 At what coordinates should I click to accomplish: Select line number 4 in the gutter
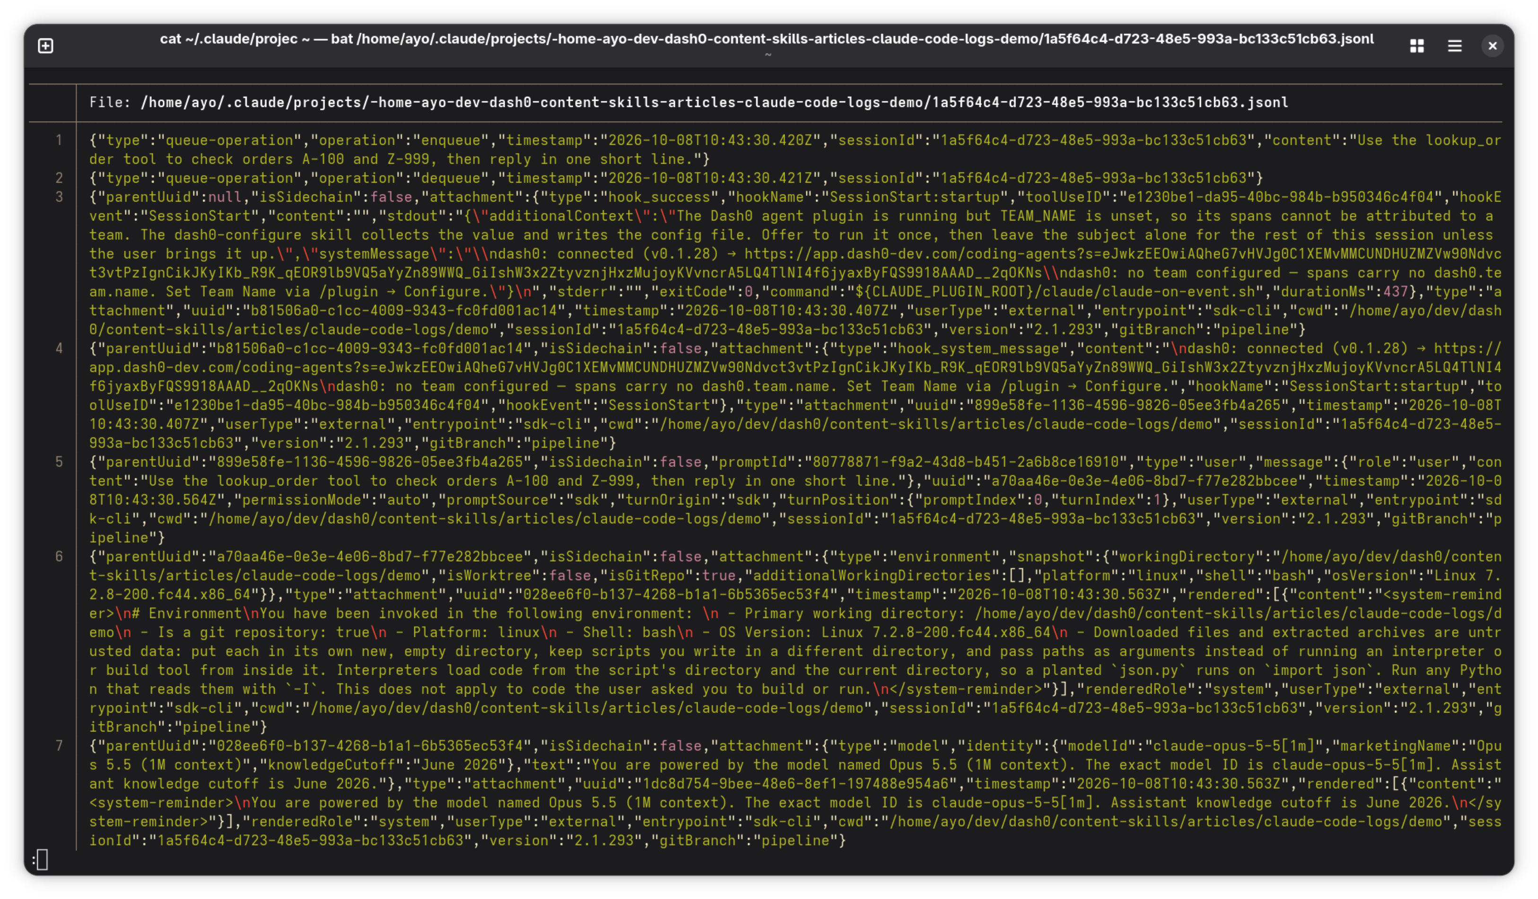pyautogui.click(x=59, y=349)
